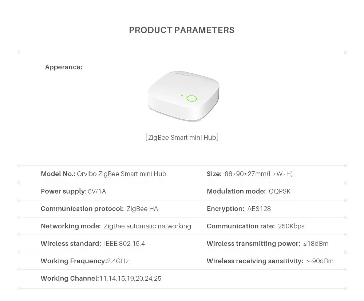Click the brand logo printed on hub top
Image resolution: width=364 pixels, height=301 pixels.
point(182,74)
